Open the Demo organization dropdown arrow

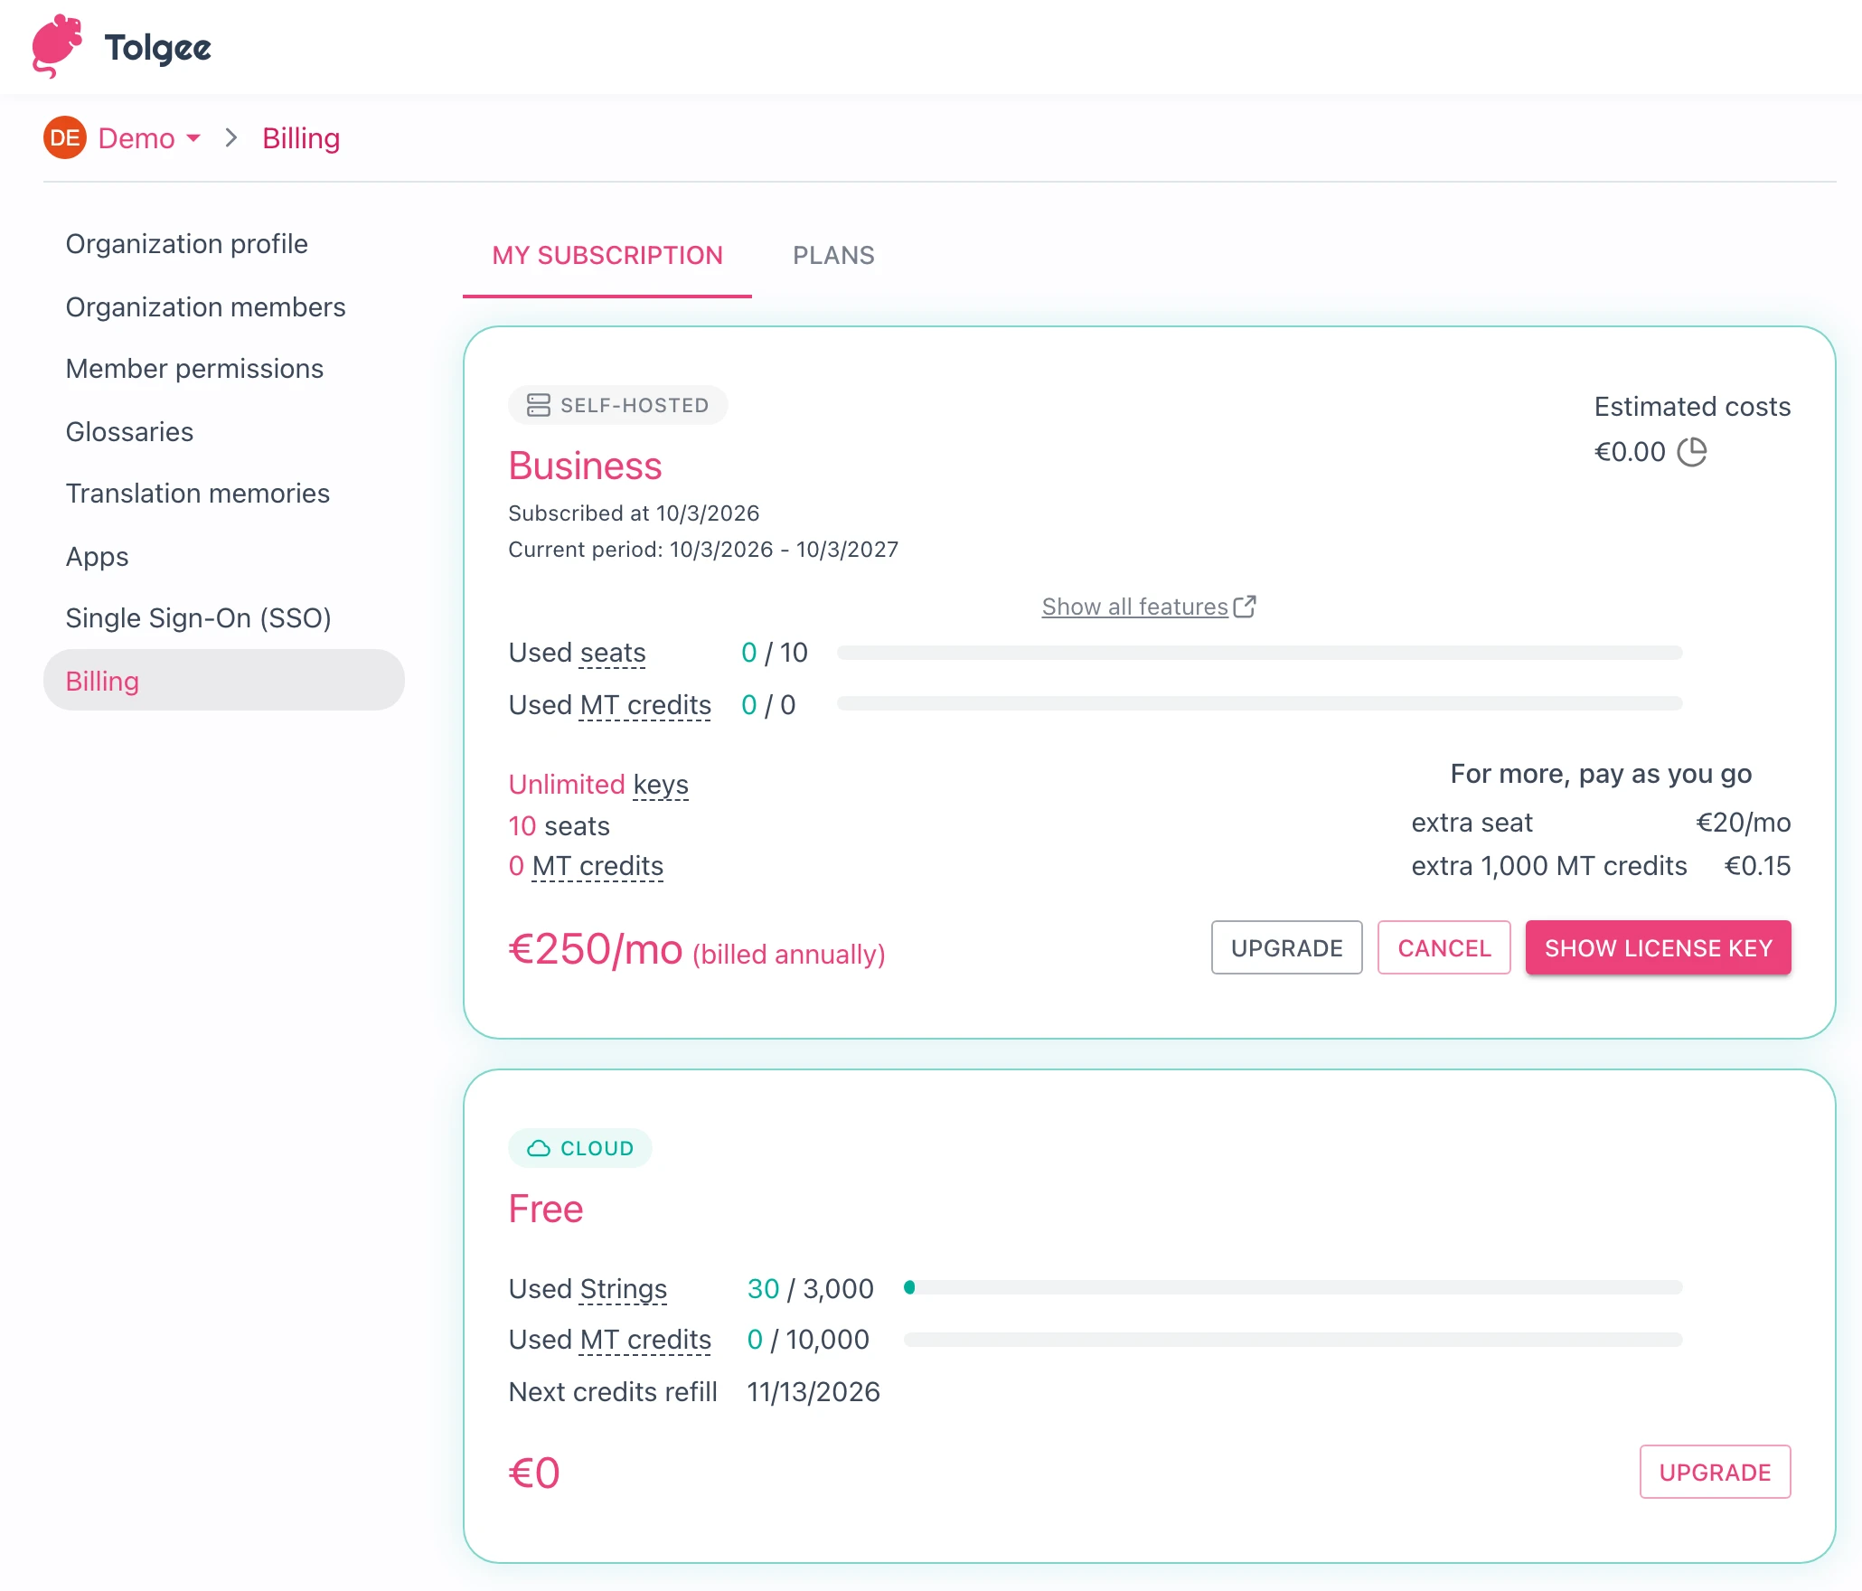[x=193, y=138]
